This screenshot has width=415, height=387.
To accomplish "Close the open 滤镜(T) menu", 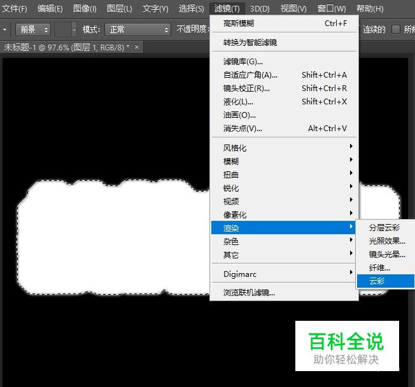I will pyautogui.click(x=227, y=9).
